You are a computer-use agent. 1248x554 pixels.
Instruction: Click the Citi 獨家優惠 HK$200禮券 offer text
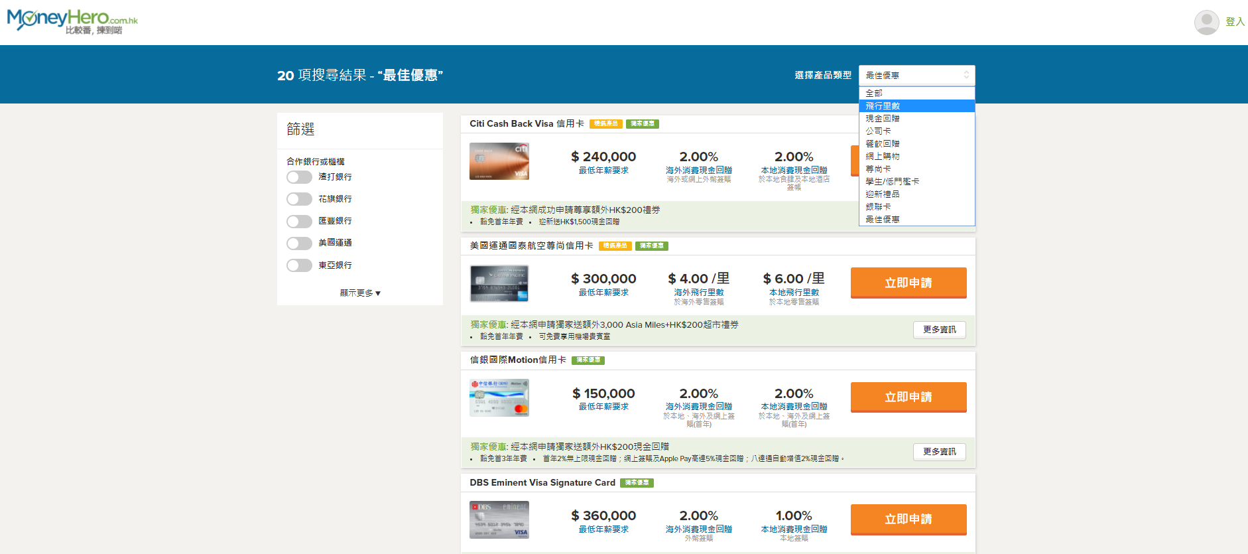point(566,210)
